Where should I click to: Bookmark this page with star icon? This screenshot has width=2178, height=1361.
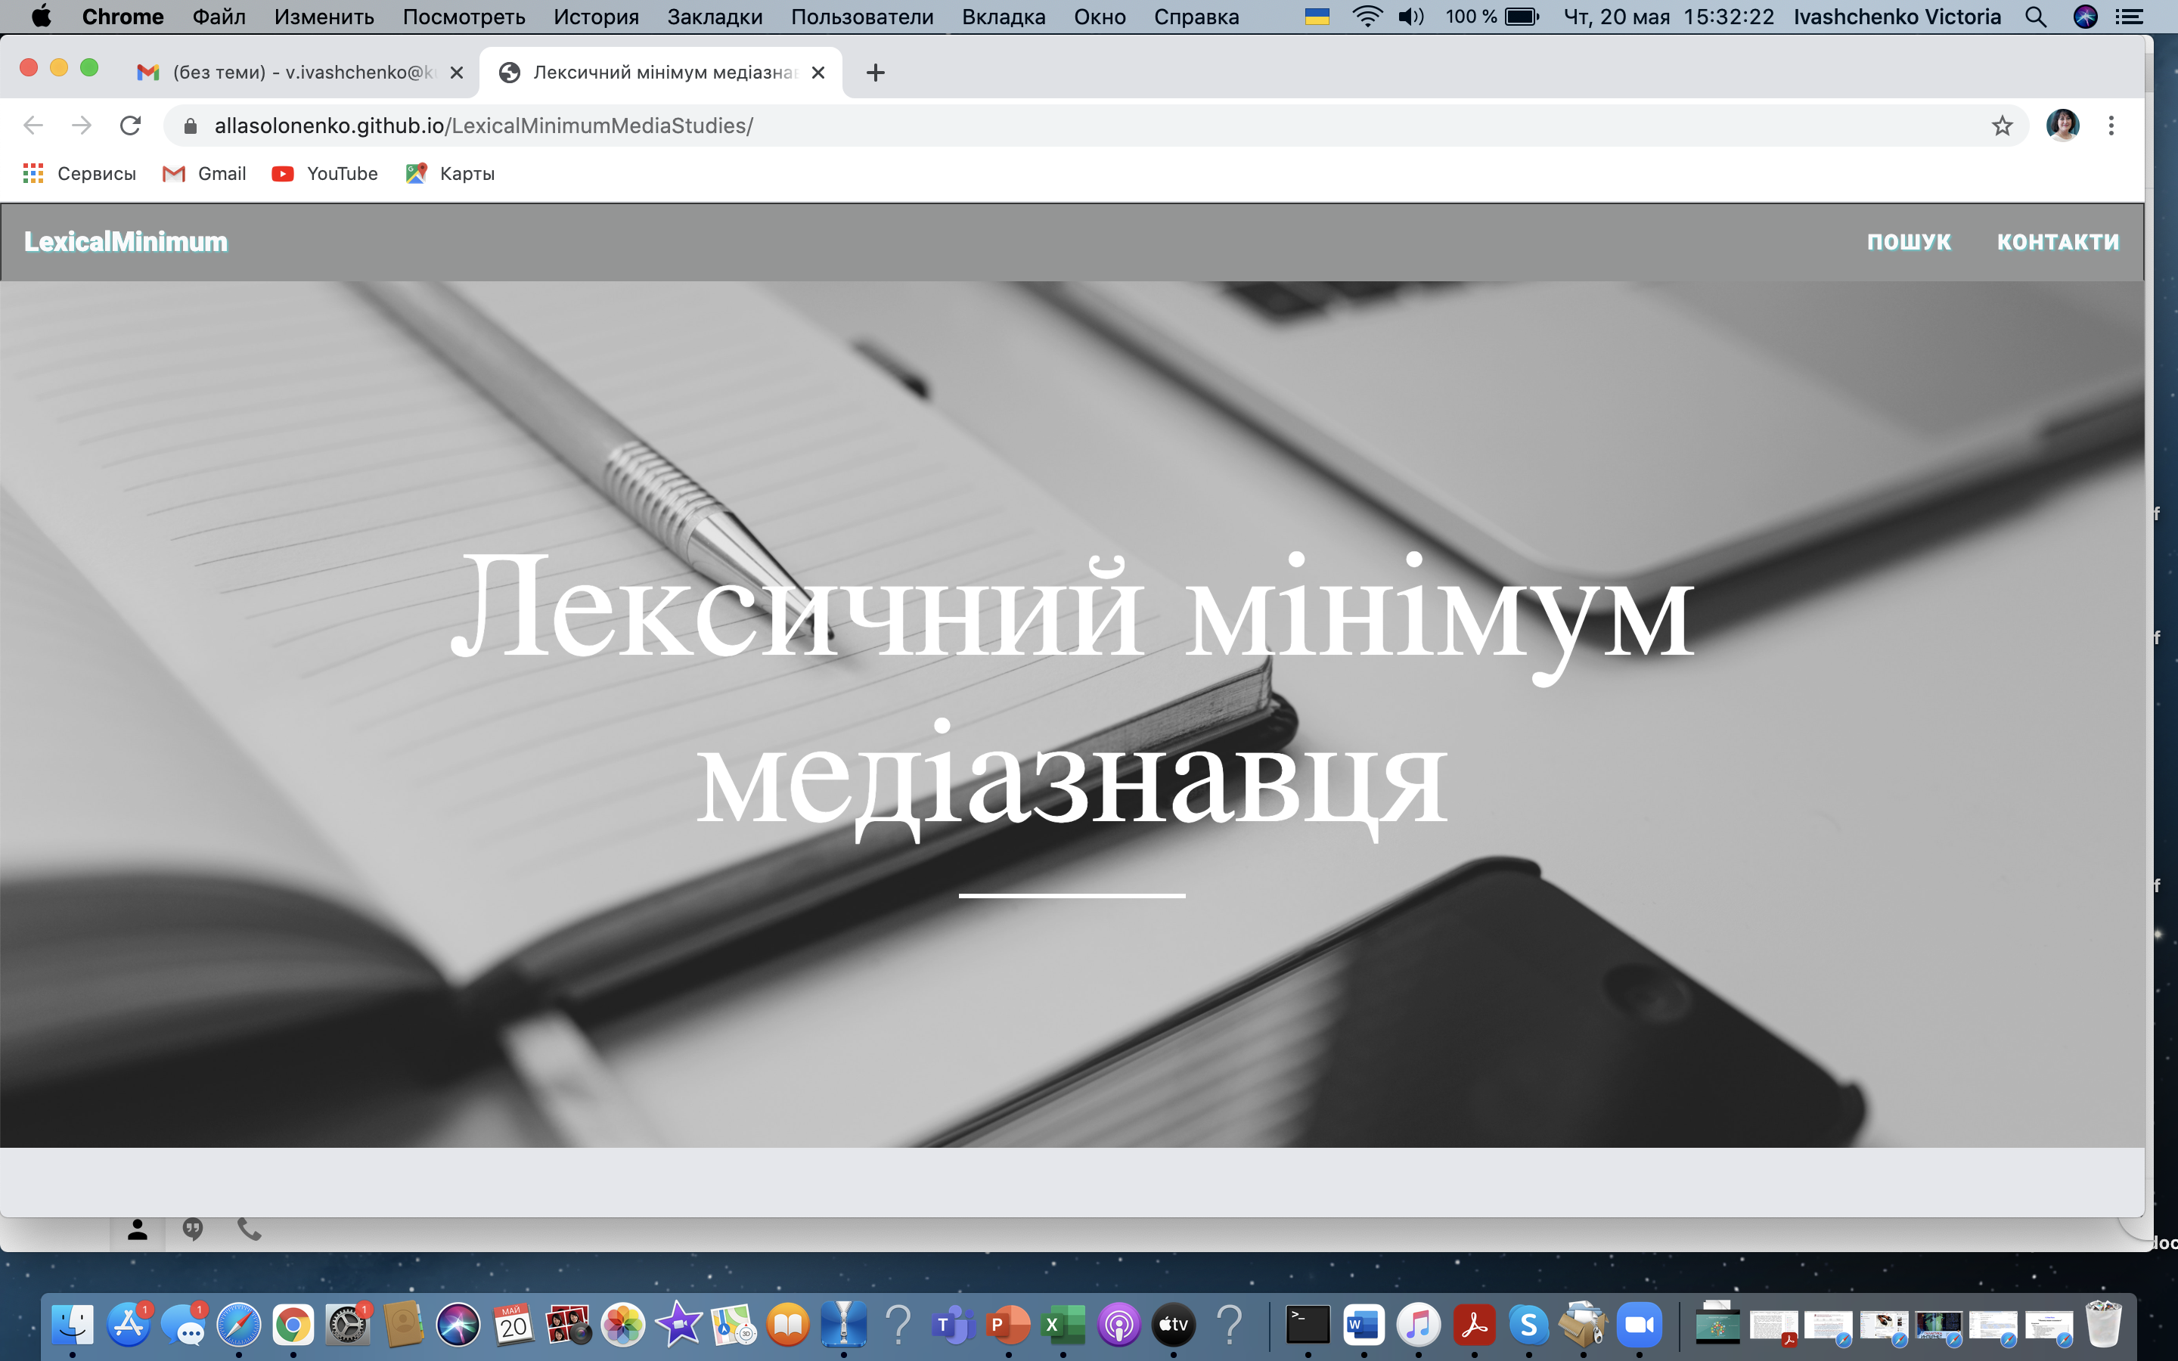tap(2002, 125)
